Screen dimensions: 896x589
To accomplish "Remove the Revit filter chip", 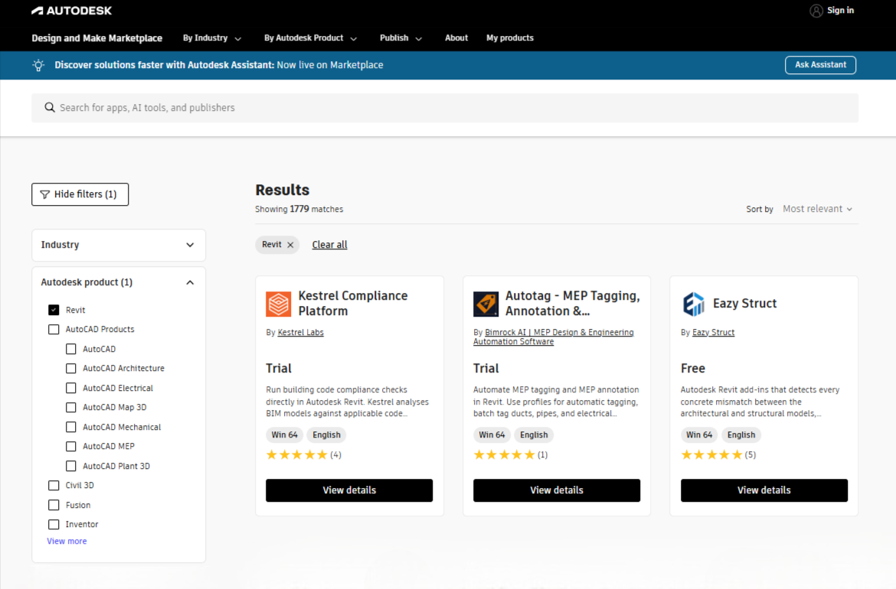I will coord(290,244).
